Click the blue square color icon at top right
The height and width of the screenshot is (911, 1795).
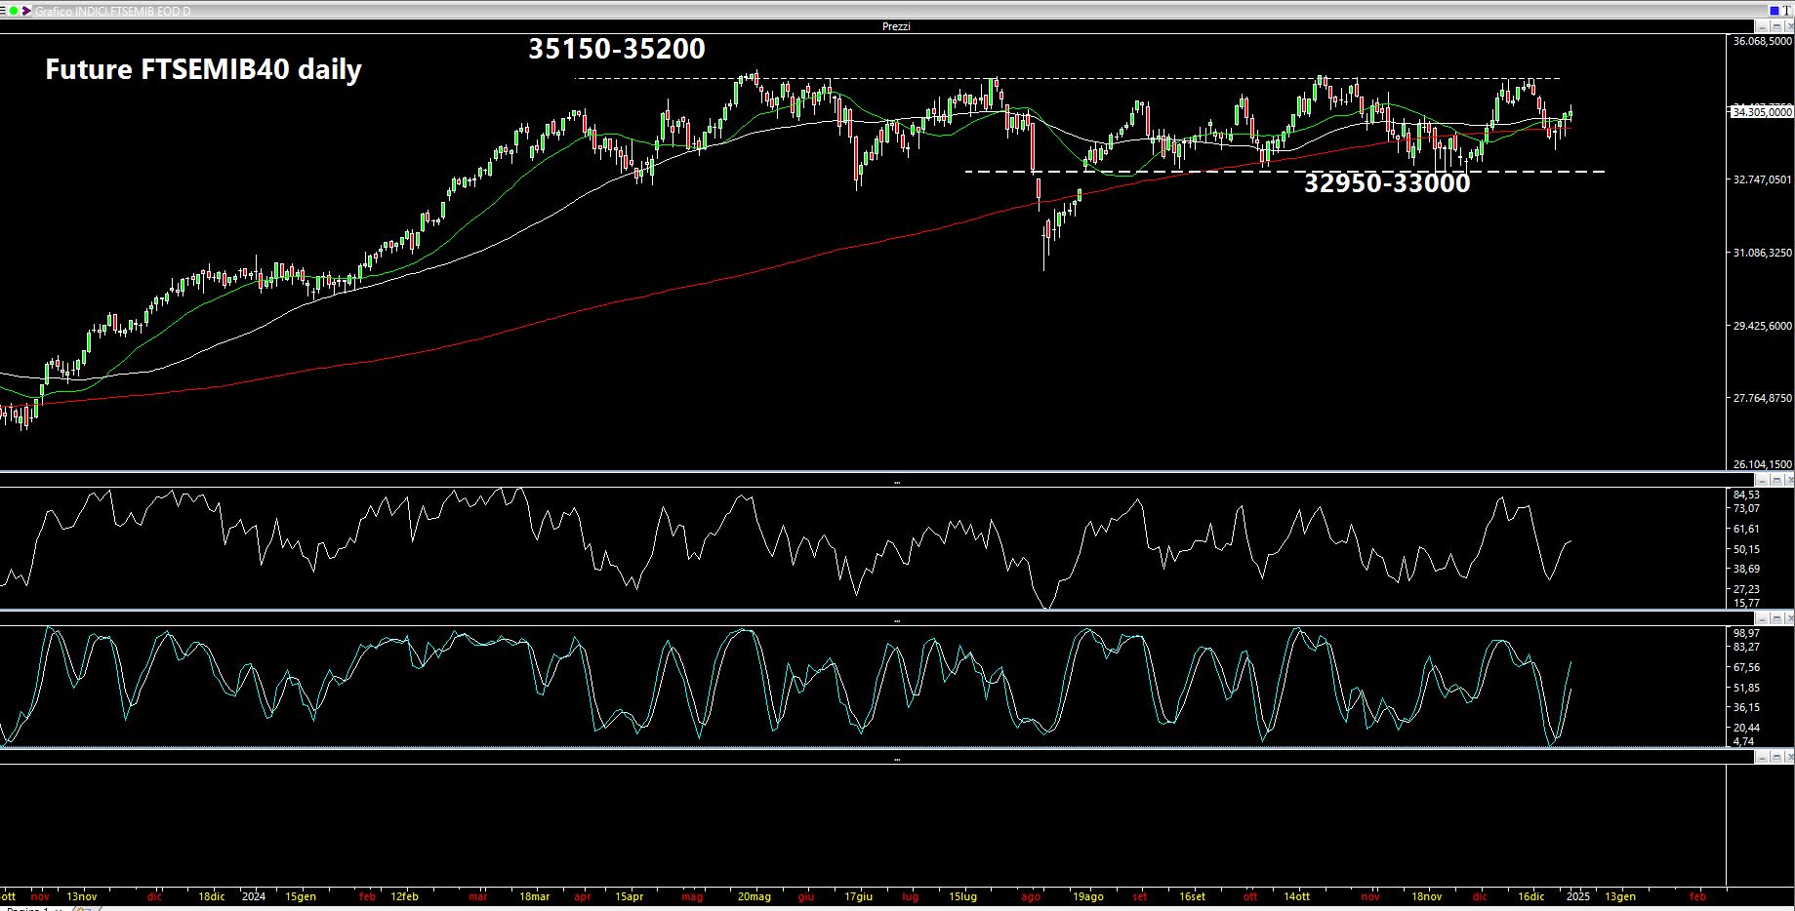pyautogui.click(x=1775, y=11)
